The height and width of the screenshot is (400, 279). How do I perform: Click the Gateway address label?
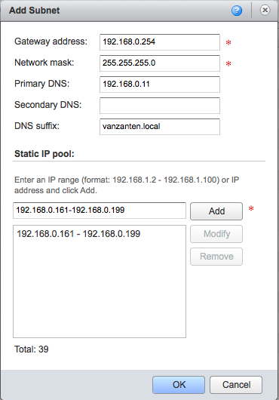[x=51, y=42]
